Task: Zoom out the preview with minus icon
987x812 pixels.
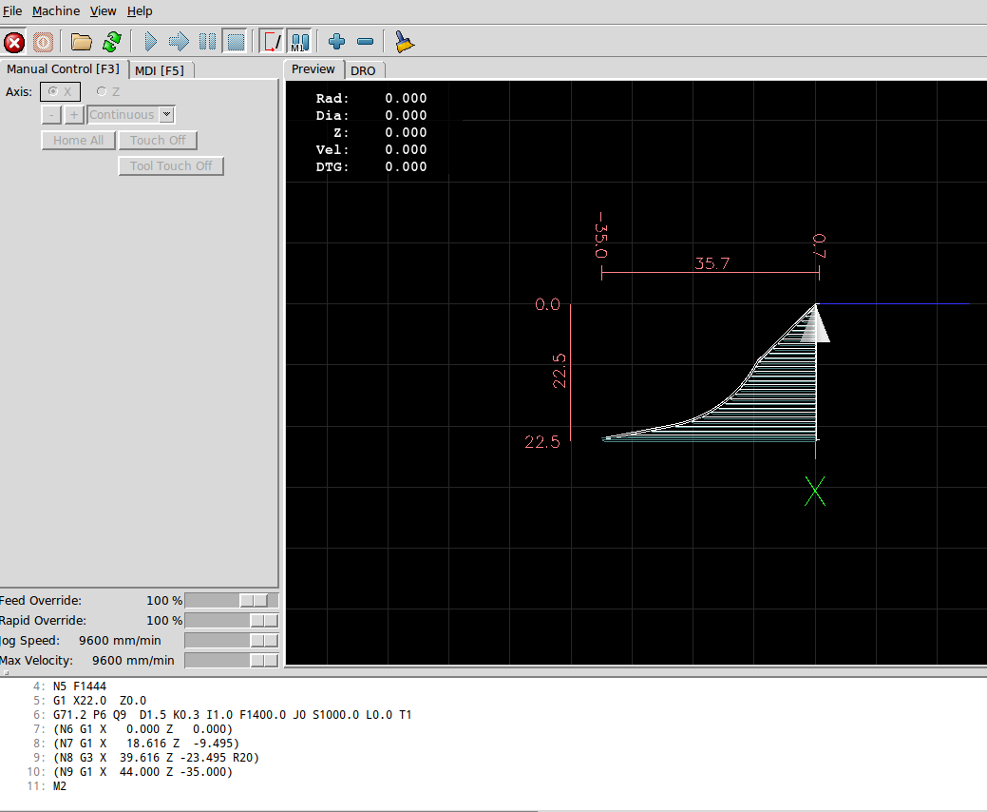Action: click(365, 42)
